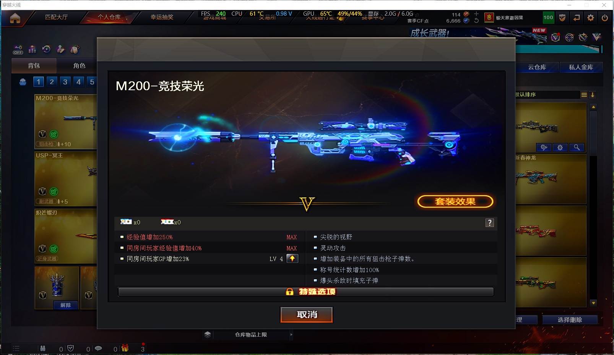Screen dimensions: 614x355
Task: Open the ranking bar-chart icon
Action: (x=32, y=49)
